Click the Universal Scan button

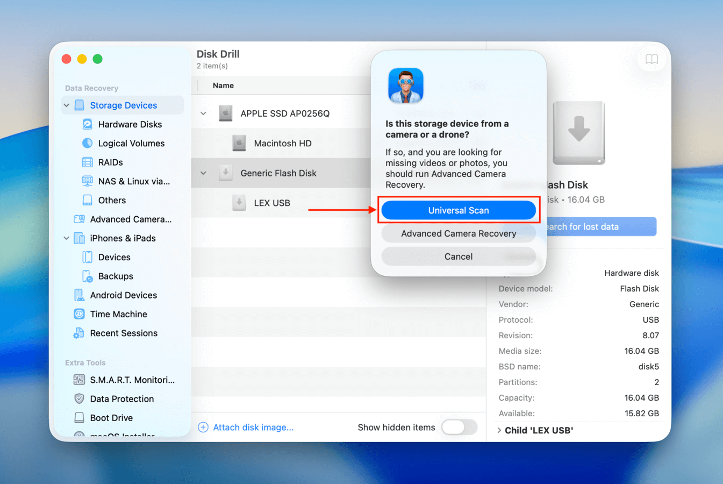coord(459,210)
